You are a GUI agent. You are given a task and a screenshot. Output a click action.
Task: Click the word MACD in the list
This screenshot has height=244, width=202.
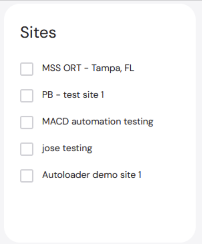pyautogui.click(x=55, y=121)
